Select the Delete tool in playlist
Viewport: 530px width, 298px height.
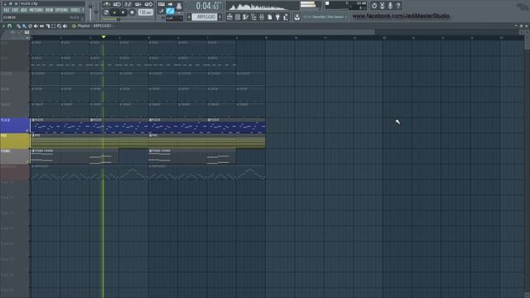click(x=30, y=26)
